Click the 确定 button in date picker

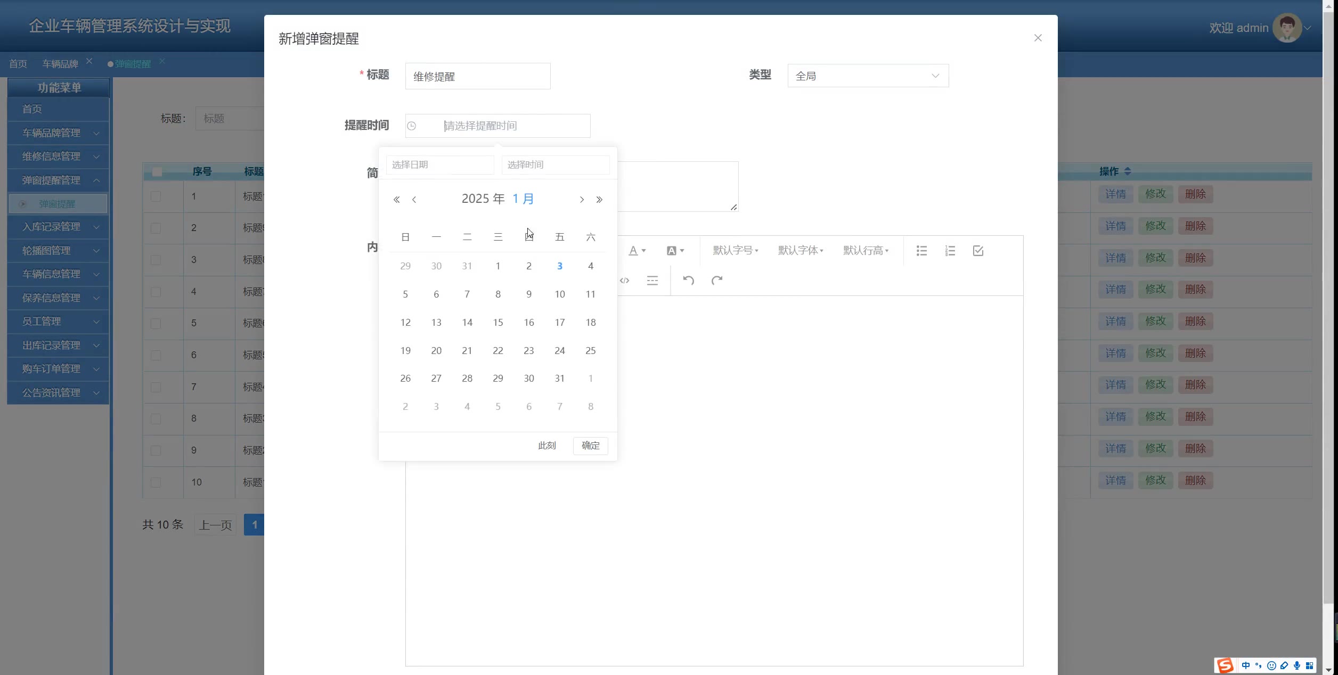point(590,446)
